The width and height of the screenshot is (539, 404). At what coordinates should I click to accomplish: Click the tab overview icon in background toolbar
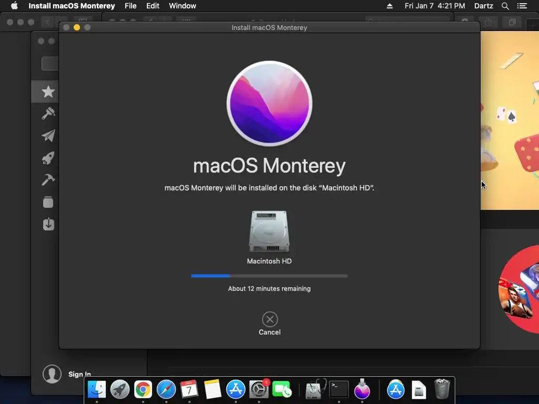pyautogui.click(x=512, y=22)
